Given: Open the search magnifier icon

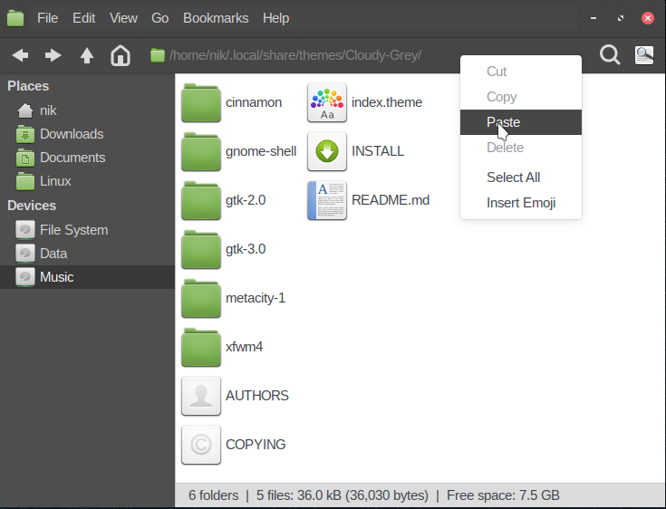Looking at the screenshot, I should 610,56.
